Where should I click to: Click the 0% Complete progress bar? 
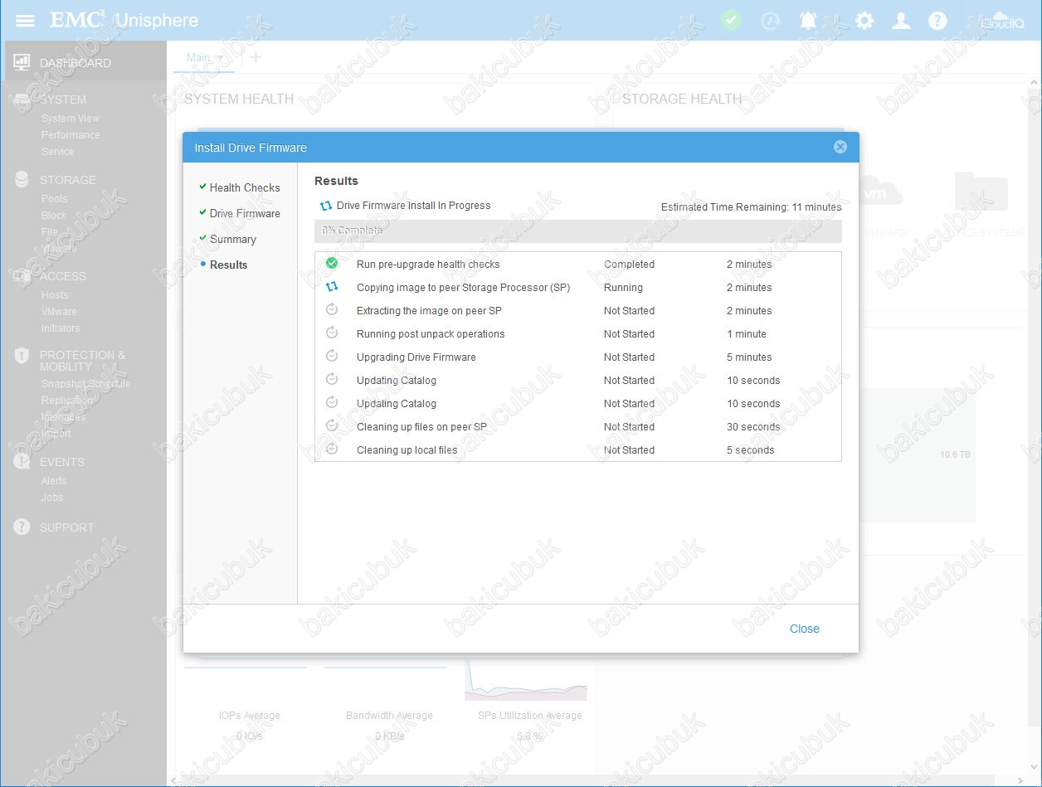[577, 231]
